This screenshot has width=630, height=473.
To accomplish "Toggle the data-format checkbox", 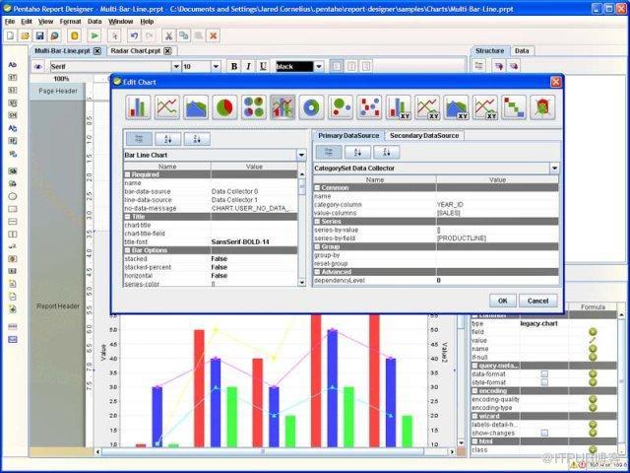I will click(544, 374).
